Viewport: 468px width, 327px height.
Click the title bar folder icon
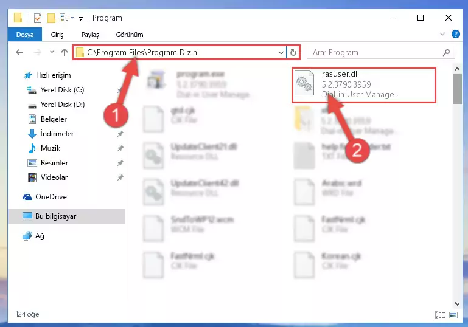pos(18,18)
